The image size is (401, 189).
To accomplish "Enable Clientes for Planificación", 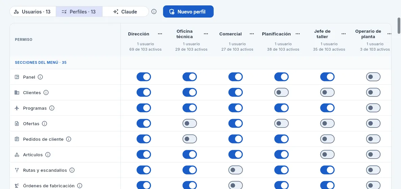I will tap(281, 92).
